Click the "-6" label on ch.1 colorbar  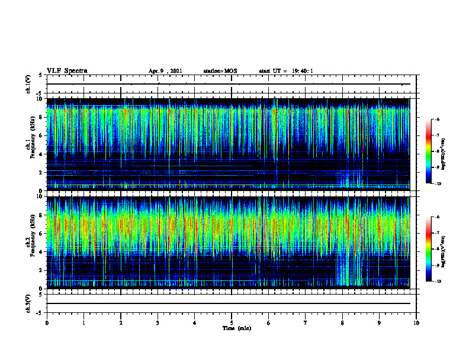(437, 119)
